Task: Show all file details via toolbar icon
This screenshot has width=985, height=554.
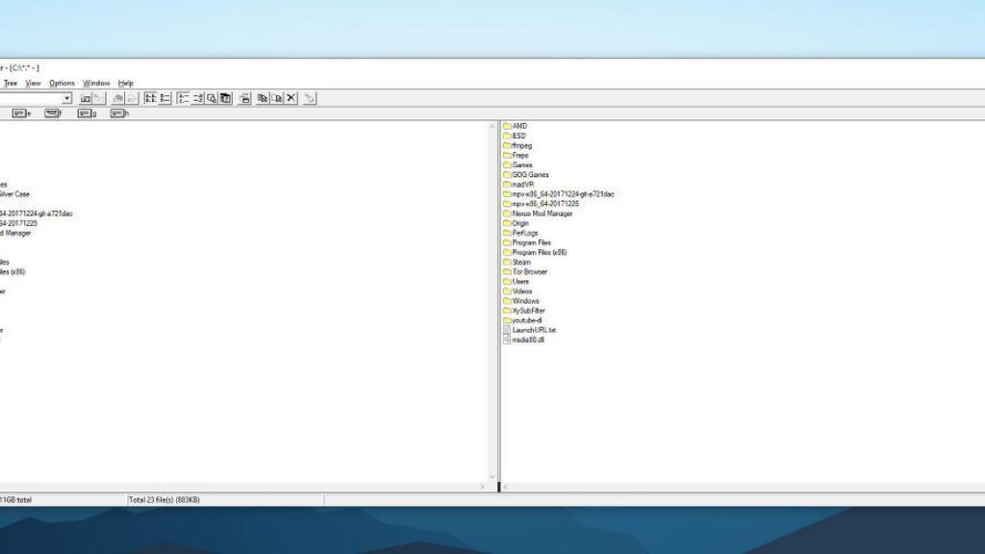Action: [x=165, y=97]
